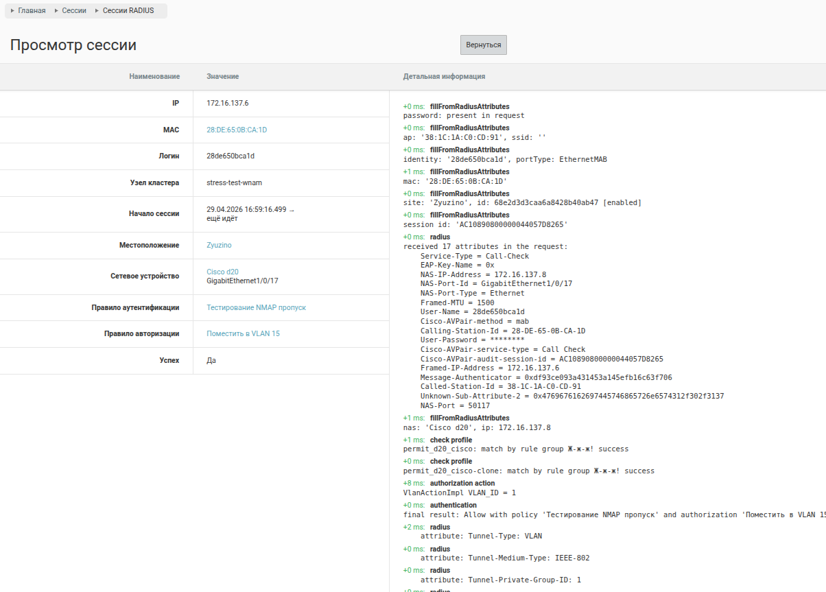Click the arrow before Сессии breadcrumb
This screenshot has width=826, height=592.
tap(56, 11)
